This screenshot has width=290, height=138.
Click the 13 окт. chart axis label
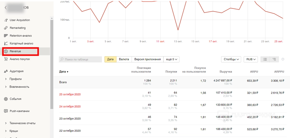pyautogui.click(x=178, y=42)
